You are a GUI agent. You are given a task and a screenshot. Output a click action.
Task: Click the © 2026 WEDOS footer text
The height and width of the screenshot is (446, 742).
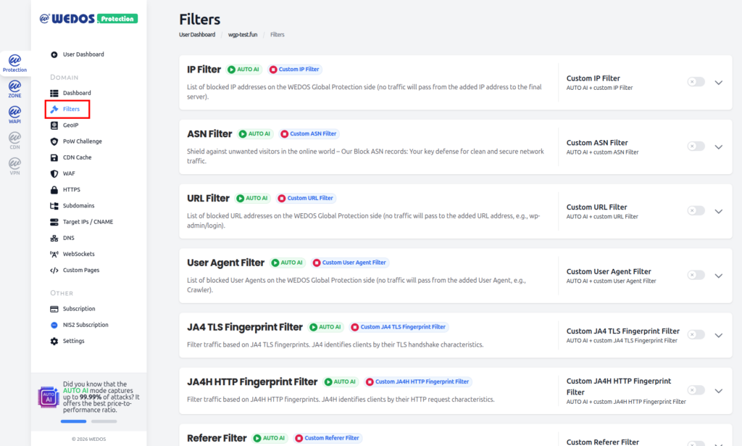[89, 439]
